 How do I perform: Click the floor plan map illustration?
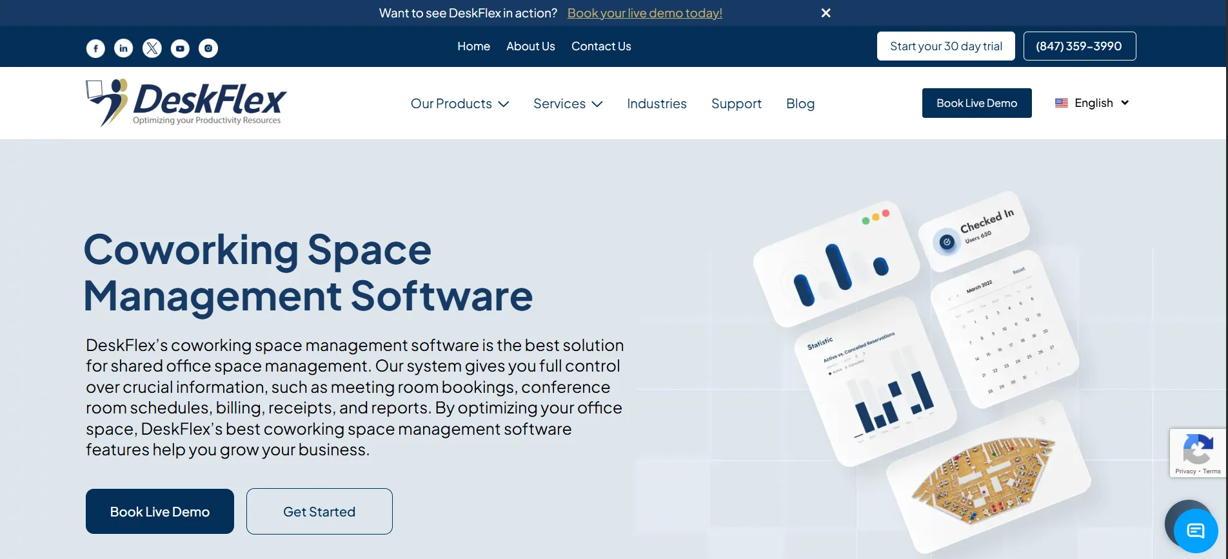coord(984,481)
